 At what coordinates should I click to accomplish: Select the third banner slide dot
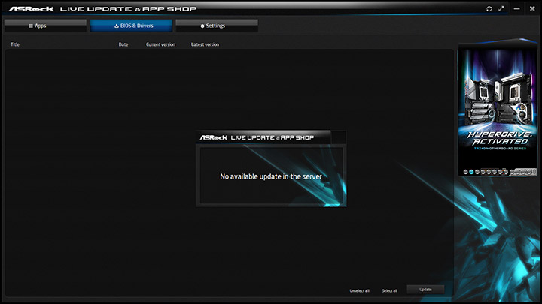[x=477, y=172]
